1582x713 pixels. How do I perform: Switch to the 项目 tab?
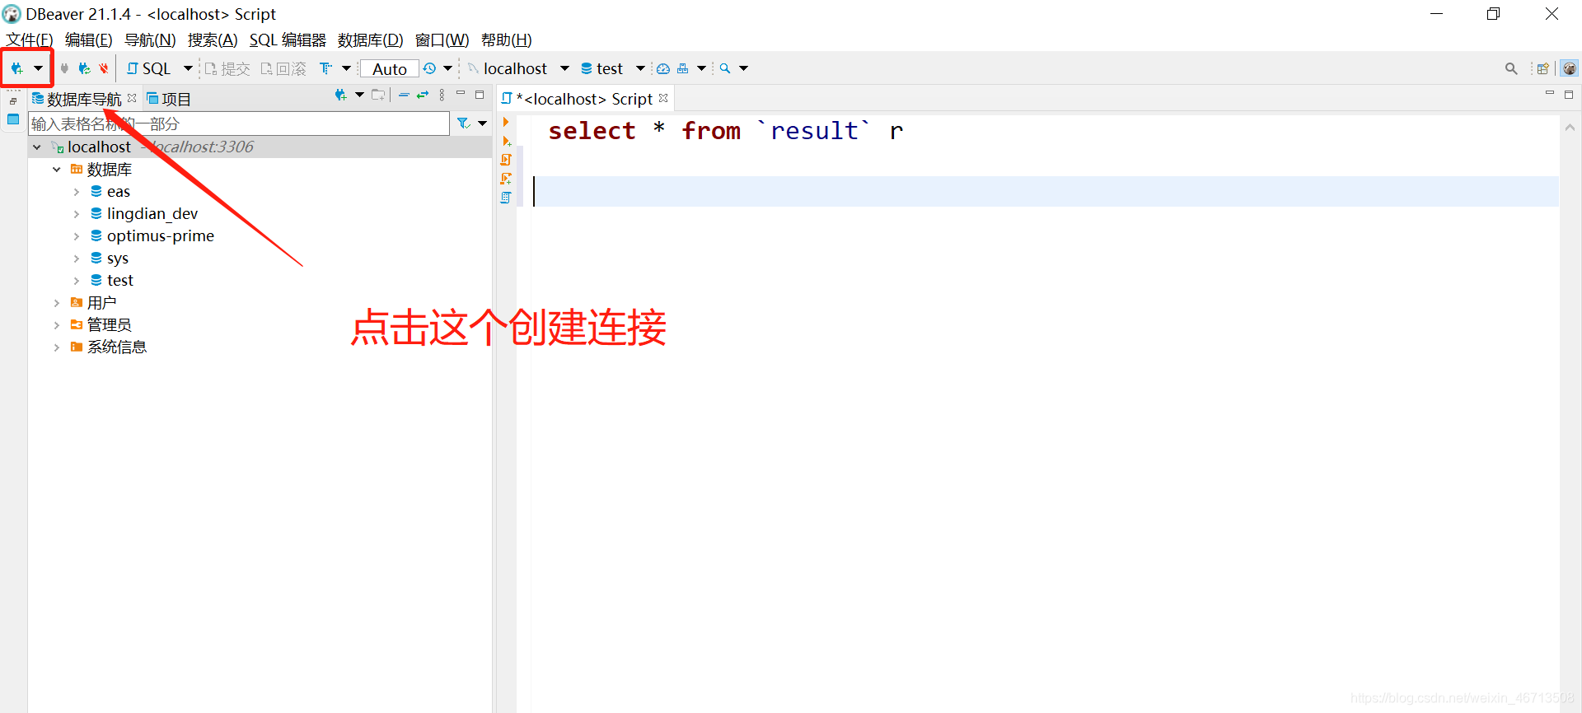click(169, 99)
